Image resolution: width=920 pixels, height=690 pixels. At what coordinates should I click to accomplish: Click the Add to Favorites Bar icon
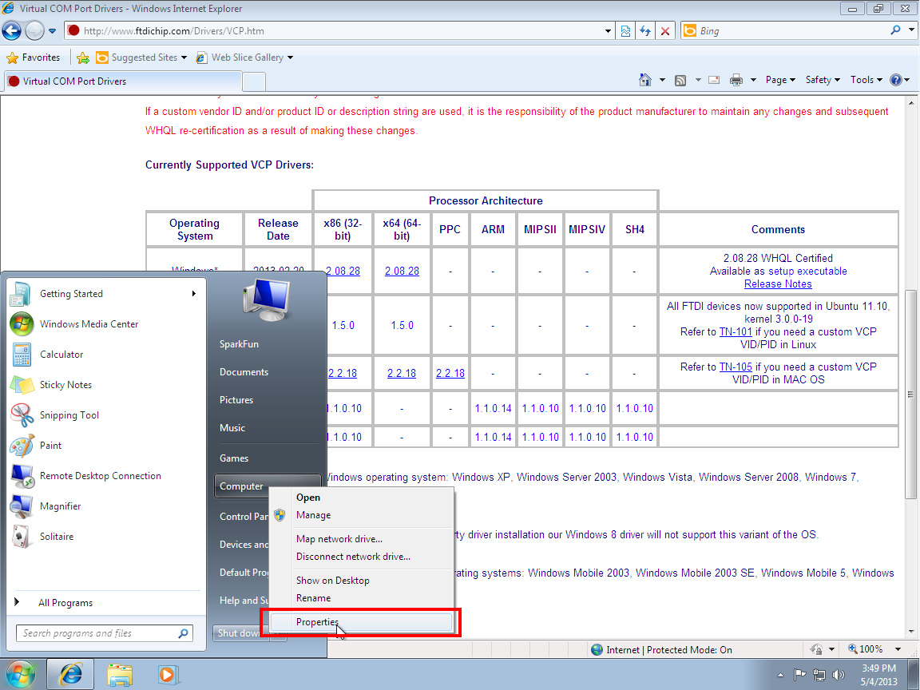[83, 57]
